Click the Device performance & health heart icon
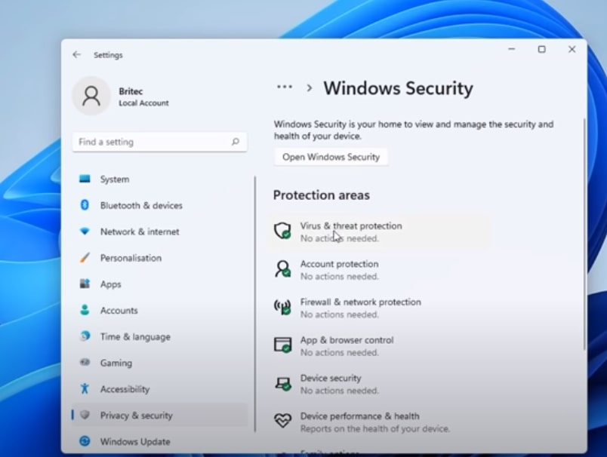607x457 pixels. (282, 422)
